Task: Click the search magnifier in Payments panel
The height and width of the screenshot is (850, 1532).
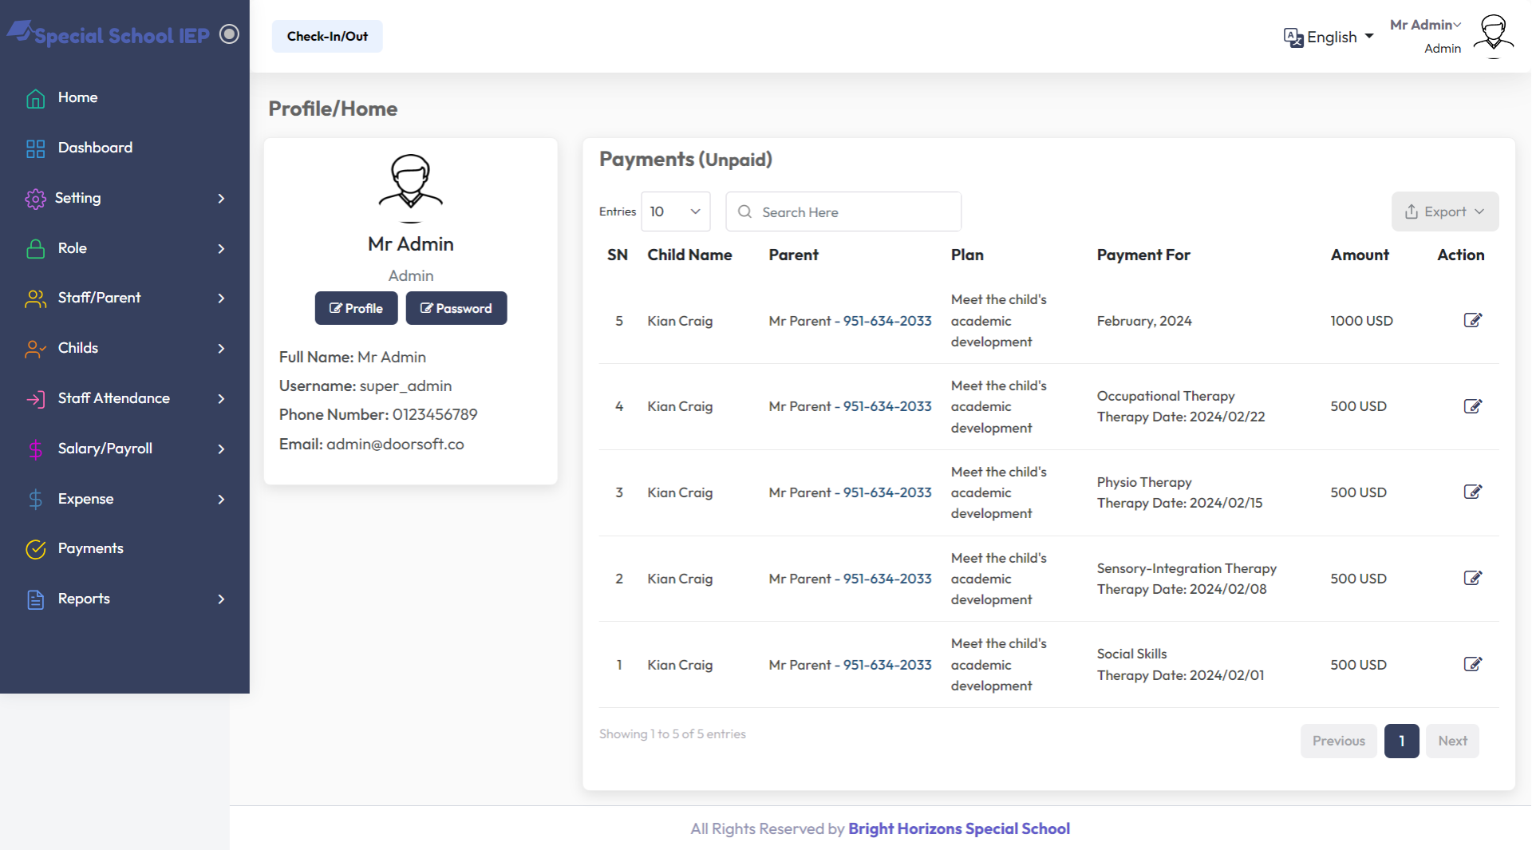Action: click(x=744, y=212)
